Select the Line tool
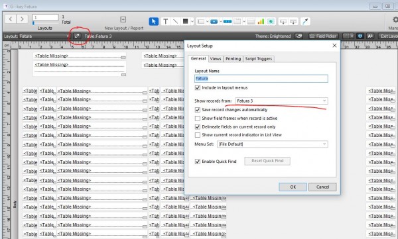The width and height of the screenshot is (398, 239). [175, 22]
